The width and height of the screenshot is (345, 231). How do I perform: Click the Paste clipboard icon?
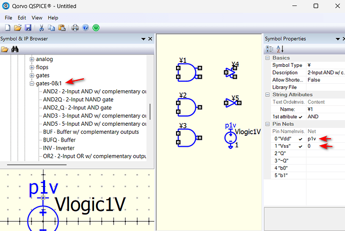click(61, 27)
